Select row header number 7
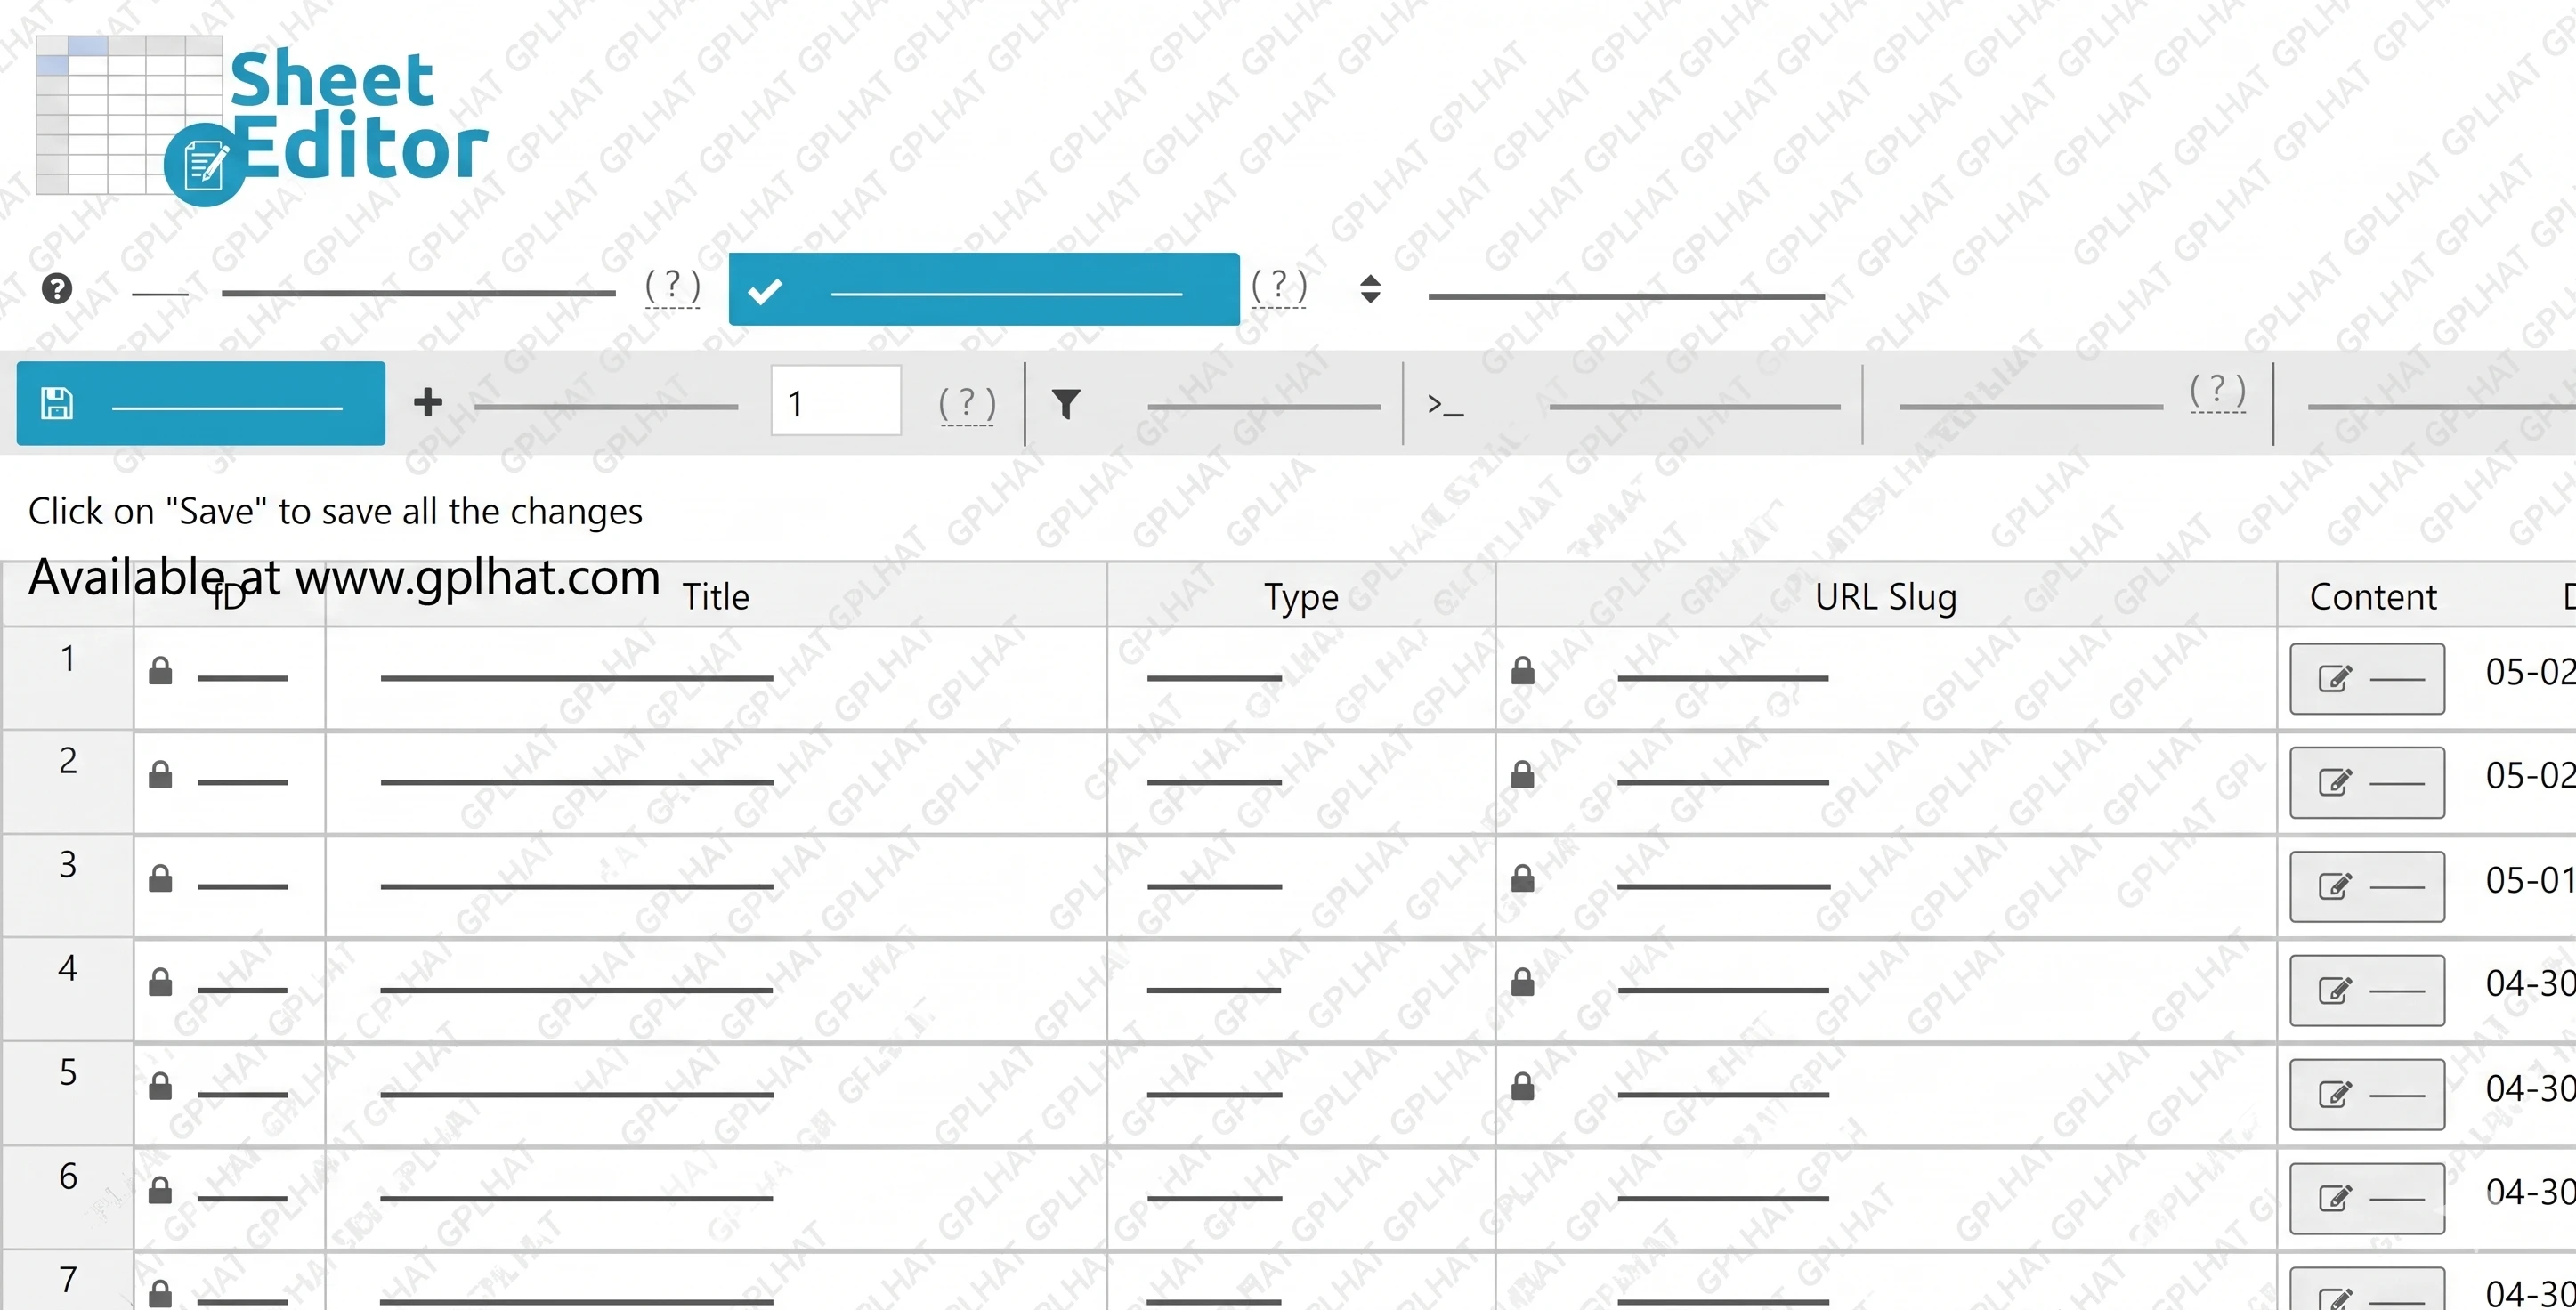Viewport: 2576px width, 1310px height. [67, 1280]
